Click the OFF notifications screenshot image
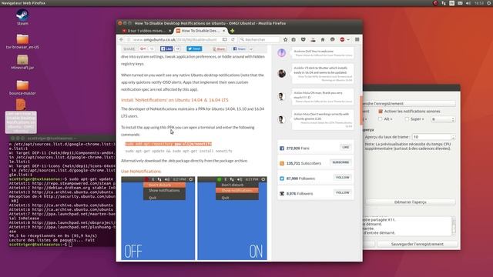Image resolution: width=493 pixels, height=277 pixels. coord(158,219)
